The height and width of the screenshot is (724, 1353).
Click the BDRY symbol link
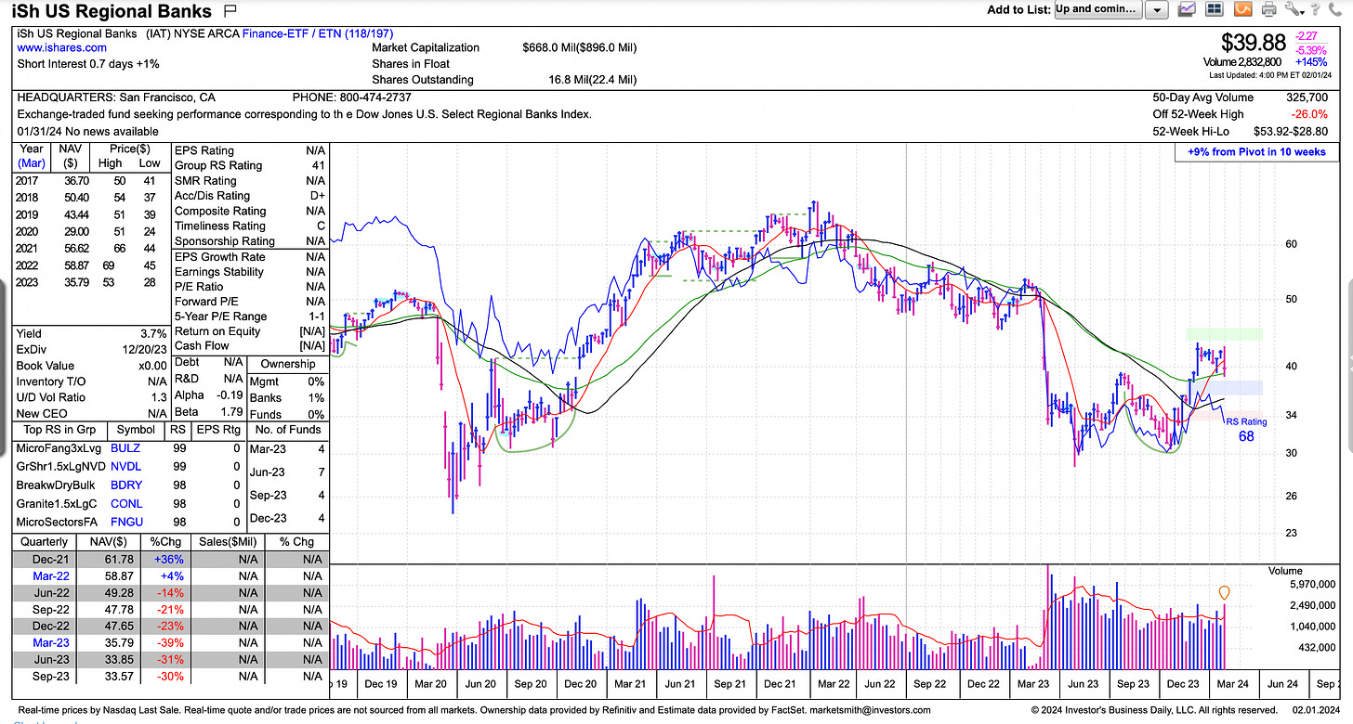[126, 485]
